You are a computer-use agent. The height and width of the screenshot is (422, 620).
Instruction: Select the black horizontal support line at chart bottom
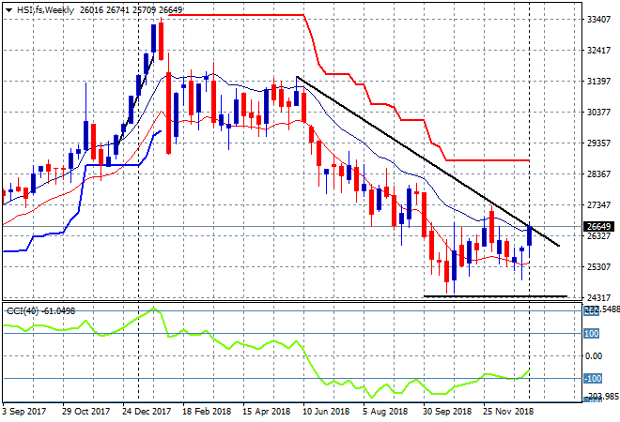pyautogui.click(x=495, y=296)
